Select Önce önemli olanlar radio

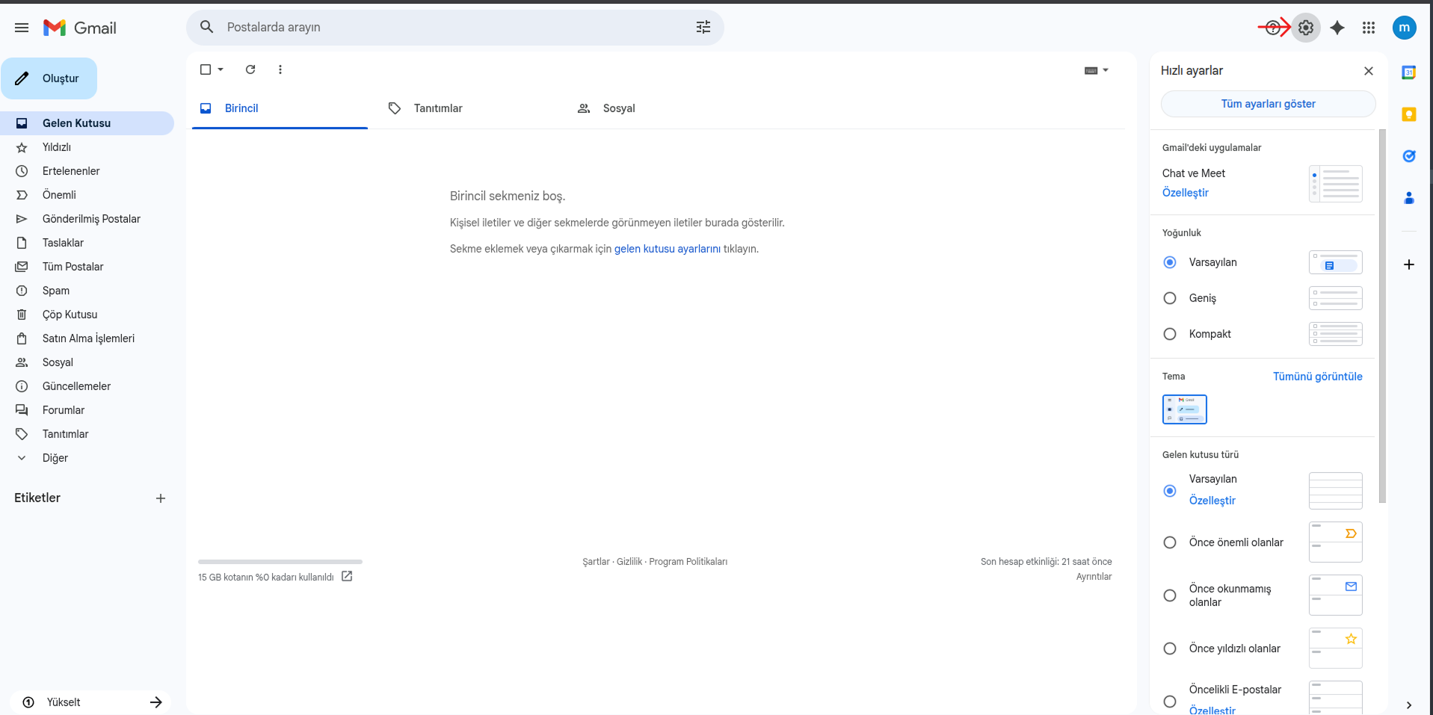[1170, 542]
